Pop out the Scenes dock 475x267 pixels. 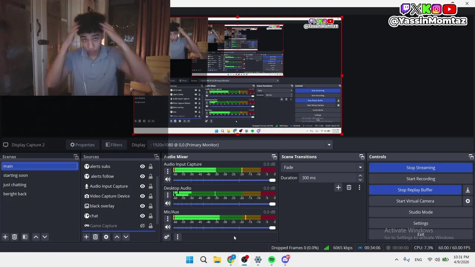point(76,157)
